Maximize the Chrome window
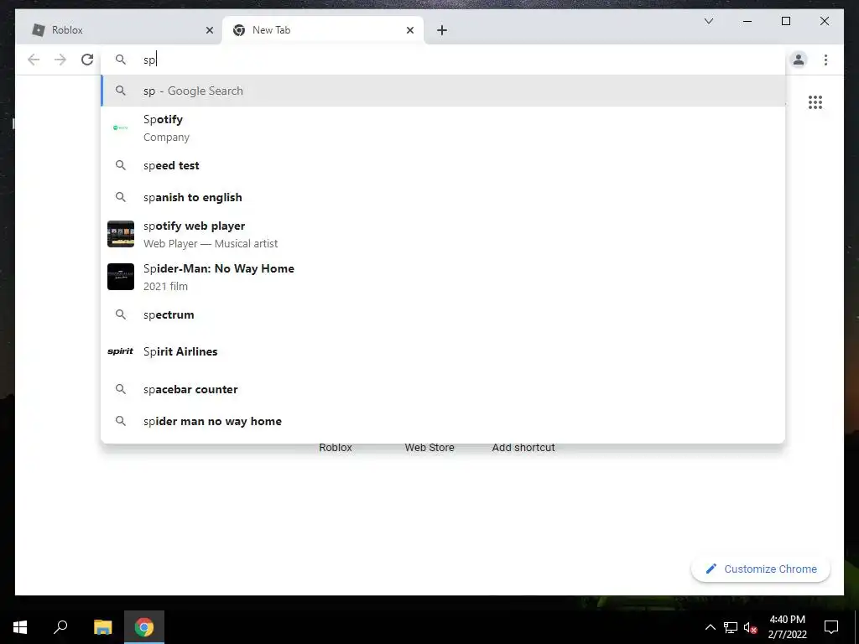Screen dimensions: 859x644 tap(785, 21)
